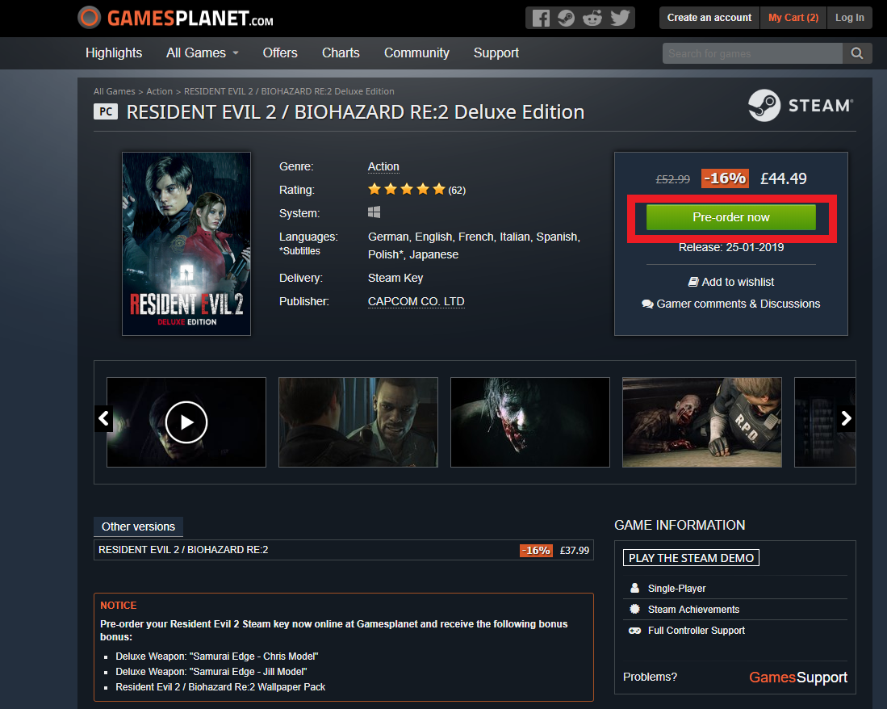This screenshot has width=887, height=709.
Task: Play the trailer video thumbnail
Action: point(186,422)
